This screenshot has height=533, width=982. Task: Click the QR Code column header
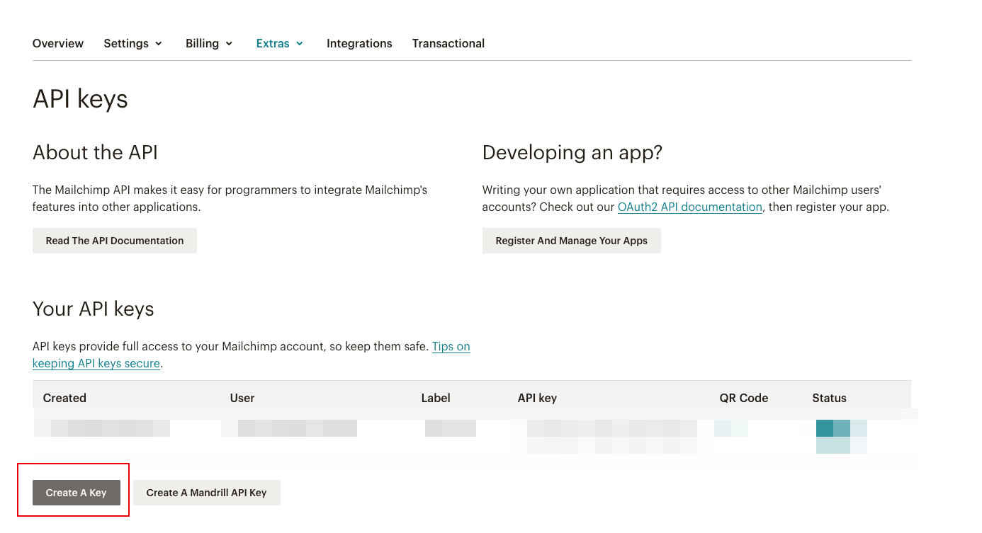pos(744,398)
